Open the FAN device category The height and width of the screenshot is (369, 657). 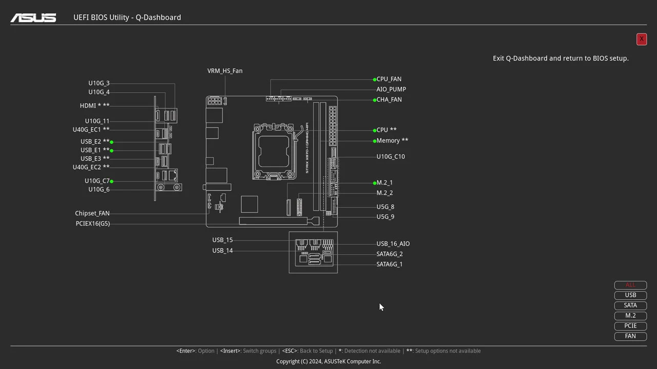point(630,336)
